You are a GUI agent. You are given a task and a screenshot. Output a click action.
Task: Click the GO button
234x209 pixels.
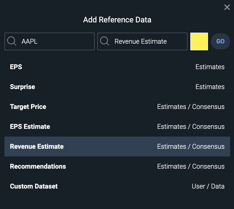(220, 41)
